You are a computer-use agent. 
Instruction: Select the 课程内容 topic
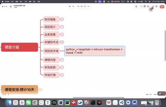point(51,60)
